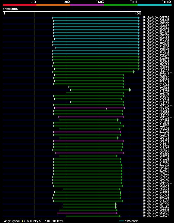174x223 pixels.
Task: Click the UniRef100_Q89KK7 label
Action: click(156, 96)
